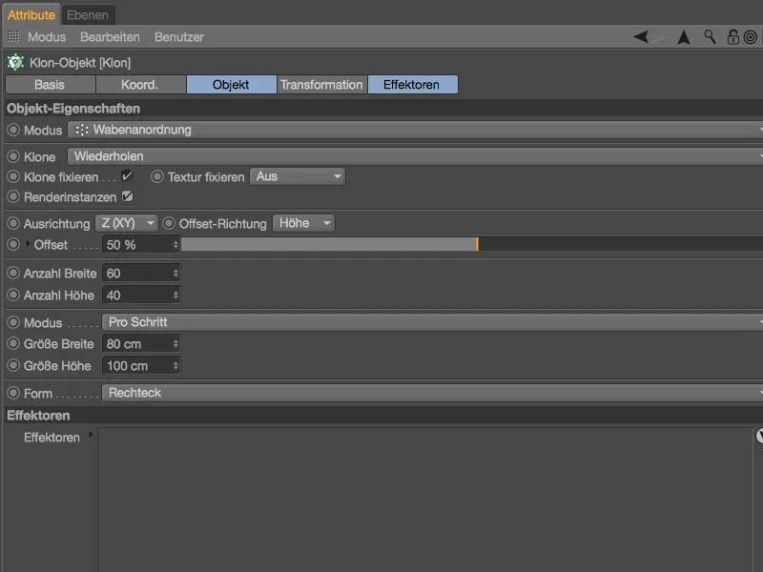
Task: Click the Klon-Objekt cloner icon
Action: point(15,62)
